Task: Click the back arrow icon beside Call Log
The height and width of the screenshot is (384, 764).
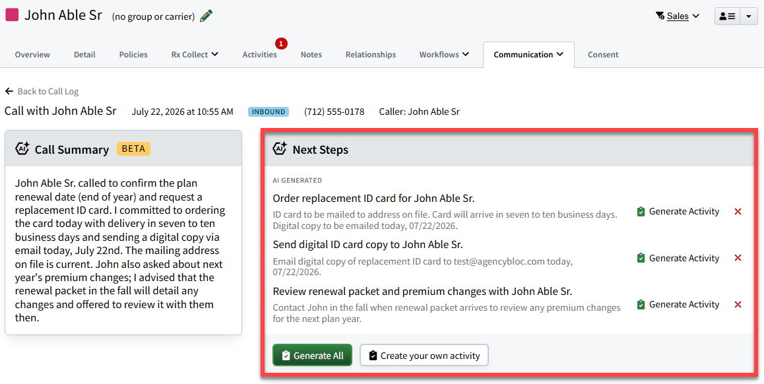Action: 9,91
